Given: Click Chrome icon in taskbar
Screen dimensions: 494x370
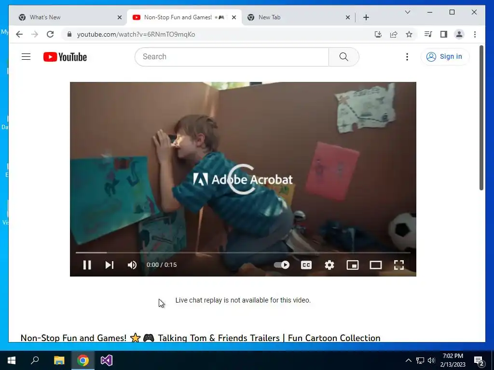Looking at the screenshot, I should point(82,360).
